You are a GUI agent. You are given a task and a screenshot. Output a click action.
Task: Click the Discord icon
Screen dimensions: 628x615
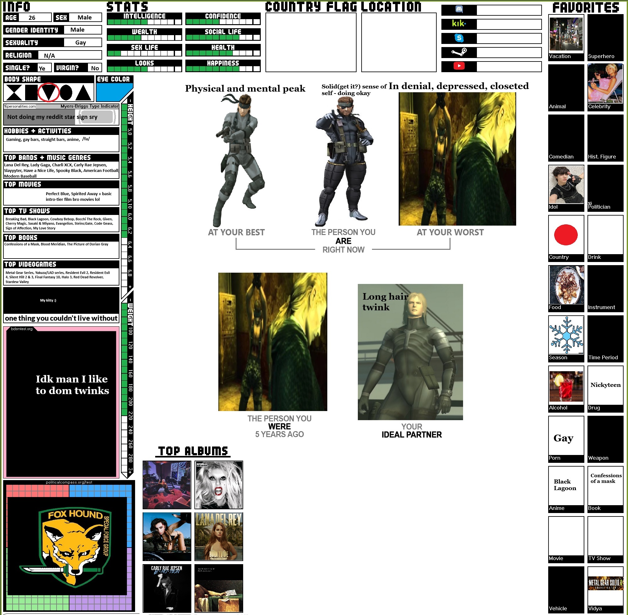459,9
